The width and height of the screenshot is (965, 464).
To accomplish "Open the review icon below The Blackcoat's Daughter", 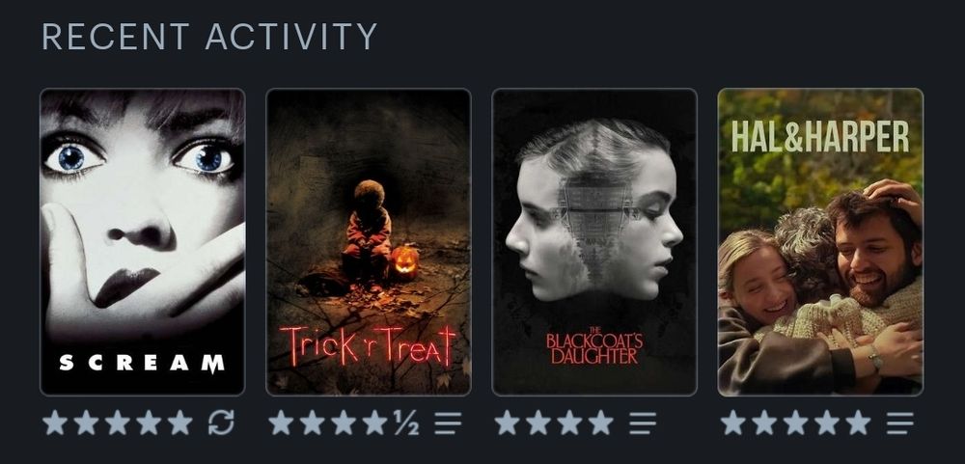I will click(x=643, y=423).
